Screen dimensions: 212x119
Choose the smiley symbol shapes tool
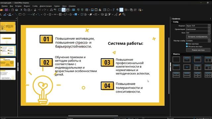50,14
